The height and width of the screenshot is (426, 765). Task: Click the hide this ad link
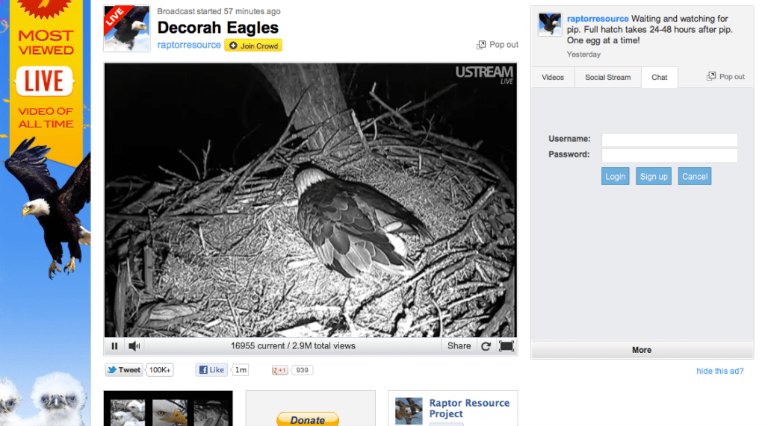click(720, 371)
